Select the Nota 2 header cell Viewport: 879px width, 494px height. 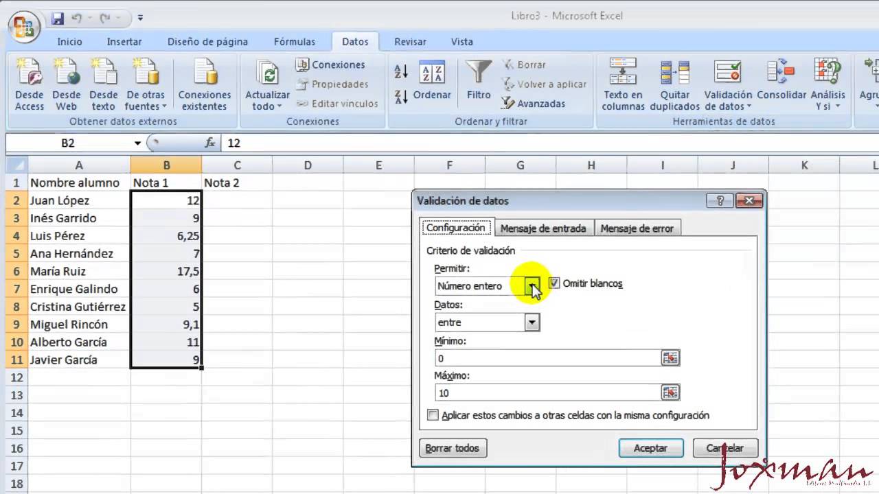coord(237,183)
